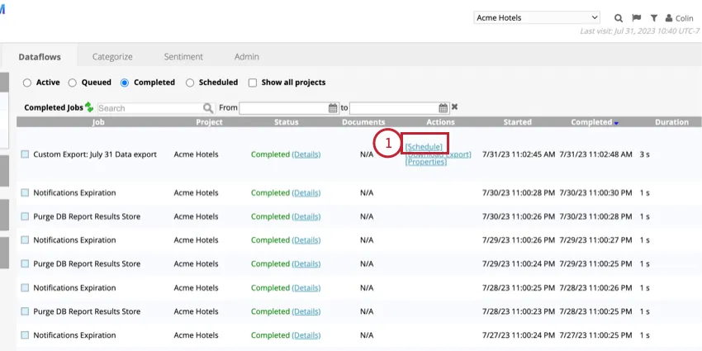Click Schedule link for Custom Export job
The width and height of the screenshot is (702, 351).
pyautogui.click(x=424, y=146)
